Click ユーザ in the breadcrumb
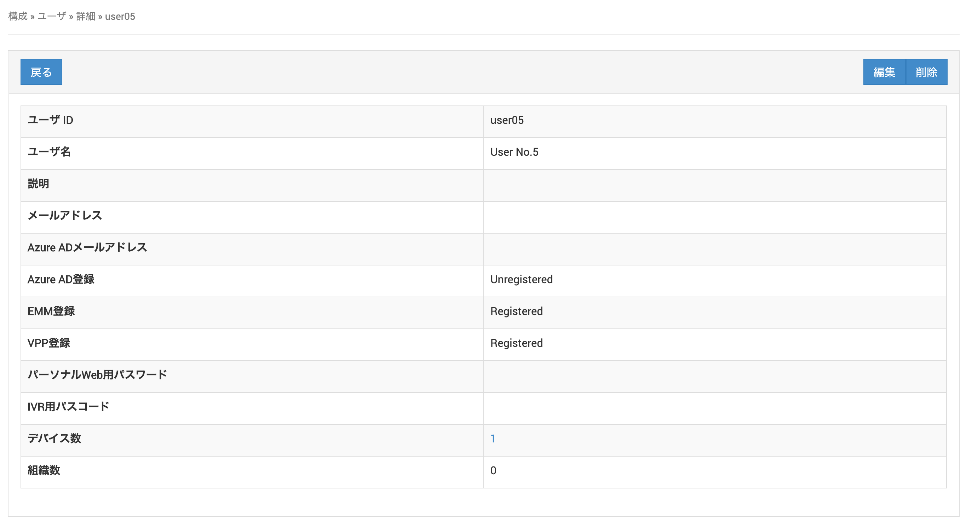 click(x=52, y=17)
